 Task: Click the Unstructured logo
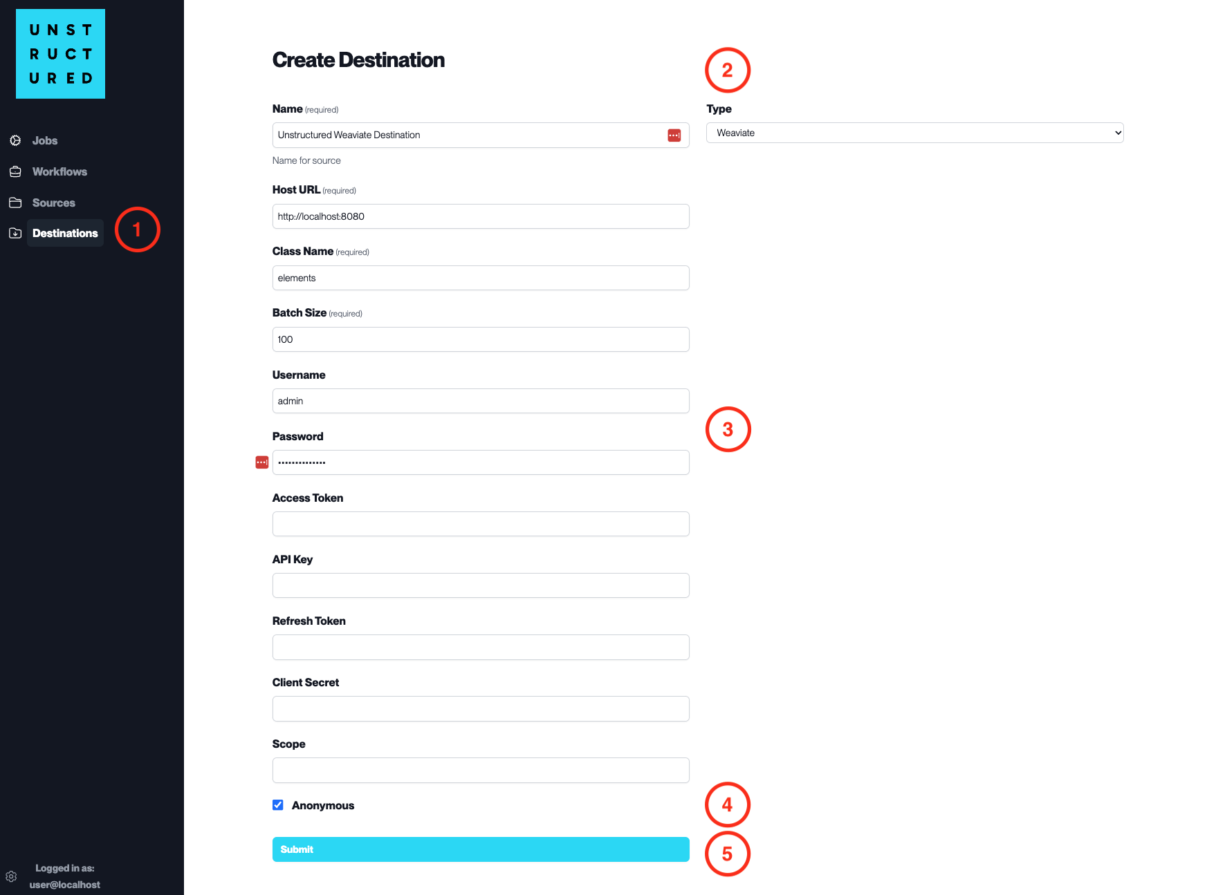pos(61,54)
